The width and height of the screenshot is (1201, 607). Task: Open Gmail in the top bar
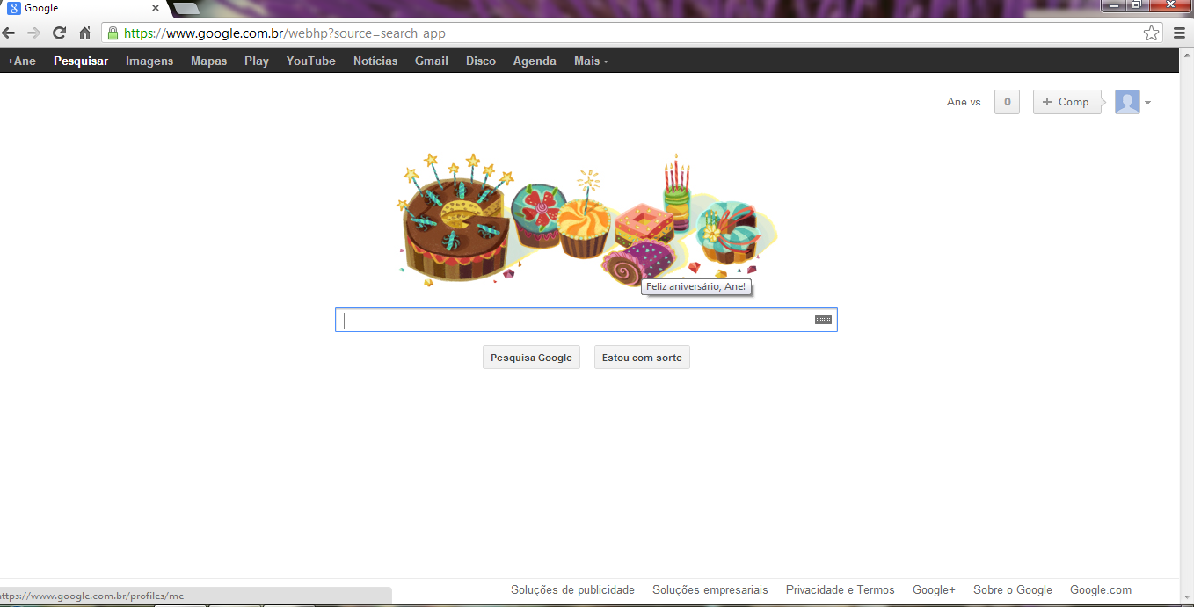pos(432,61)
